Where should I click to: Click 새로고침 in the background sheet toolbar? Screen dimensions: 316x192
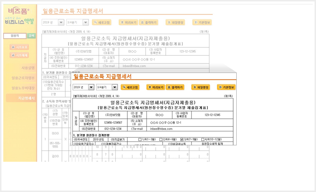coord(102,22)
